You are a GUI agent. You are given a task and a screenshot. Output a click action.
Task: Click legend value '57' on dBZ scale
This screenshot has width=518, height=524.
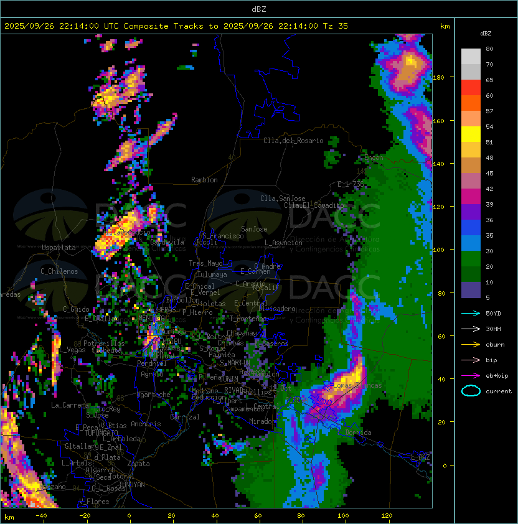coord(489,111)
